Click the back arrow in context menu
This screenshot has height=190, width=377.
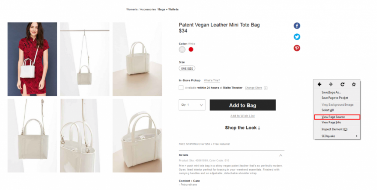(320, 84)
